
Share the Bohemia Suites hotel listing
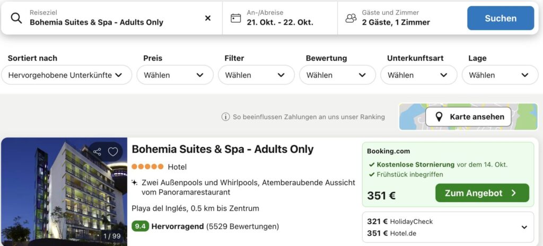click(98, 151)
